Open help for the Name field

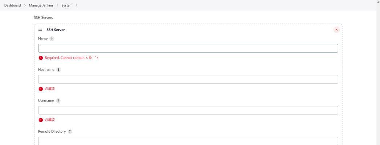tap(52, 39)
